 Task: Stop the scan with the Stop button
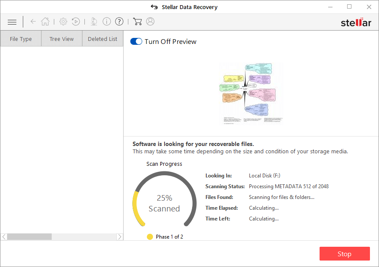click(345, 254)
